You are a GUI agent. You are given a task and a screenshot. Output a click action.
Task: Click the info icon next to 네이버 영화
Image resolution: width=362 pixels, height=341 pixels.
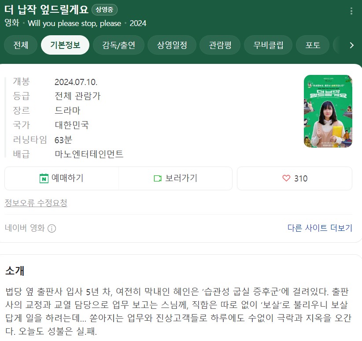(x=52, y=229)
